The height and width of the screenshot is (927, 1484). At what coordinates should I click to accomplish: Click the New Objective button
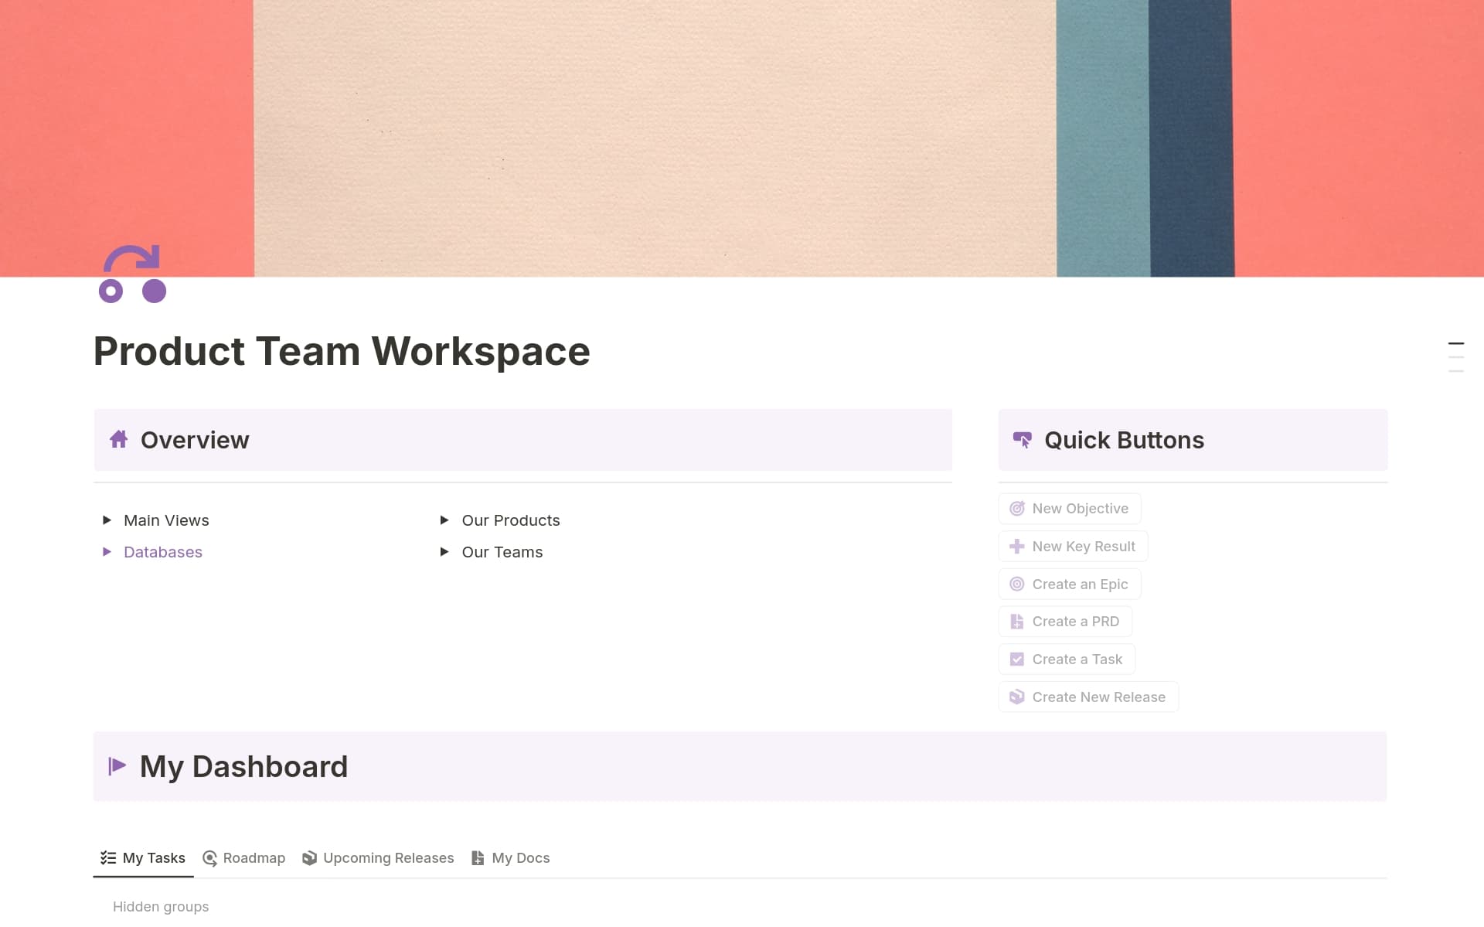pyautogui.click(x=1070, y=508)
